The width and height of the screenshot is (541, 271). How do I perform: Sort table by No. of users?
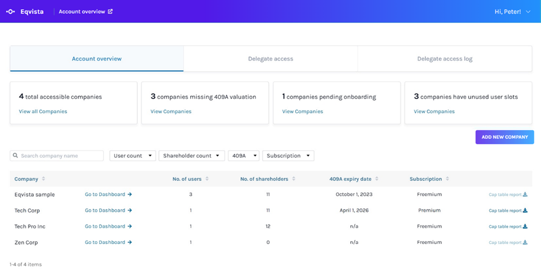coord(207,179)
